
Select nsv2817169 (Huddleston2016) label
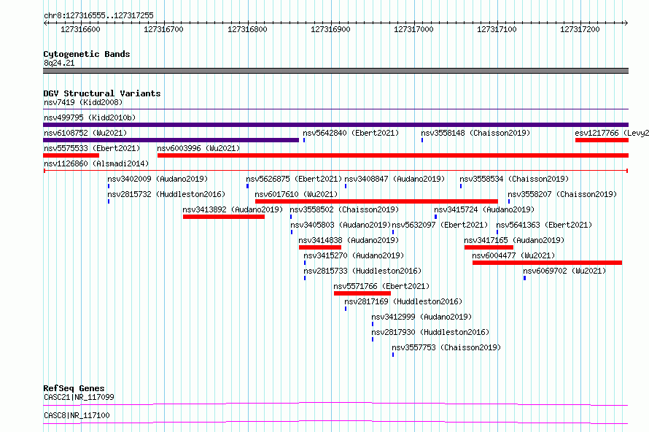pyautogui.click(x=403, y=301)
